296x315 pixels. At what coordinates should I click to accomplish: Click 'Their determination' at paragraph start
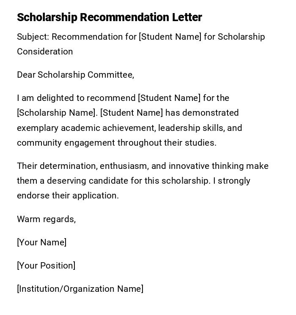[x=56, y=166]
